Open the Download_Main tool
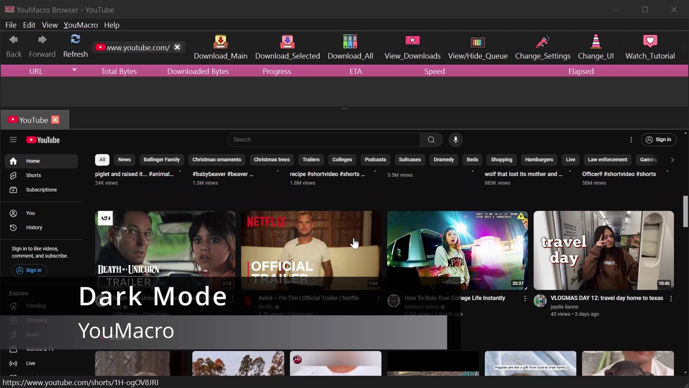The image size is (689, 388). pyautogui.click(x=220, y=47)
